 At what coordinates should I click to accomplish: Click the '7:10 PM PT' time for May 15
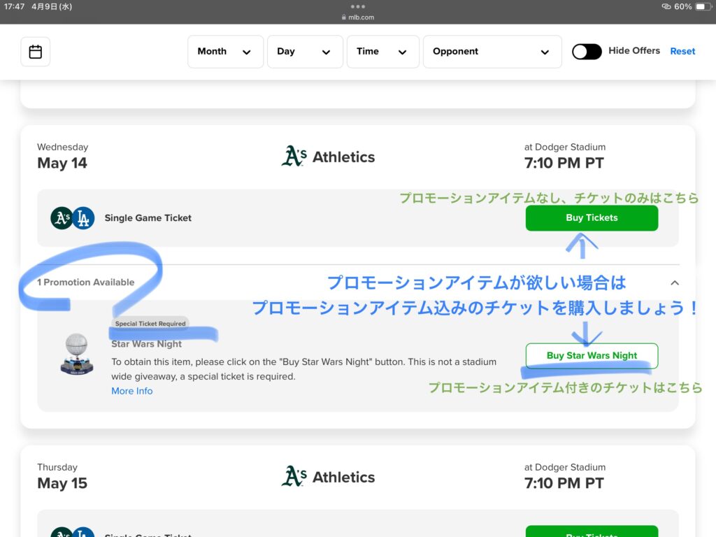click(x=564, y=483)
